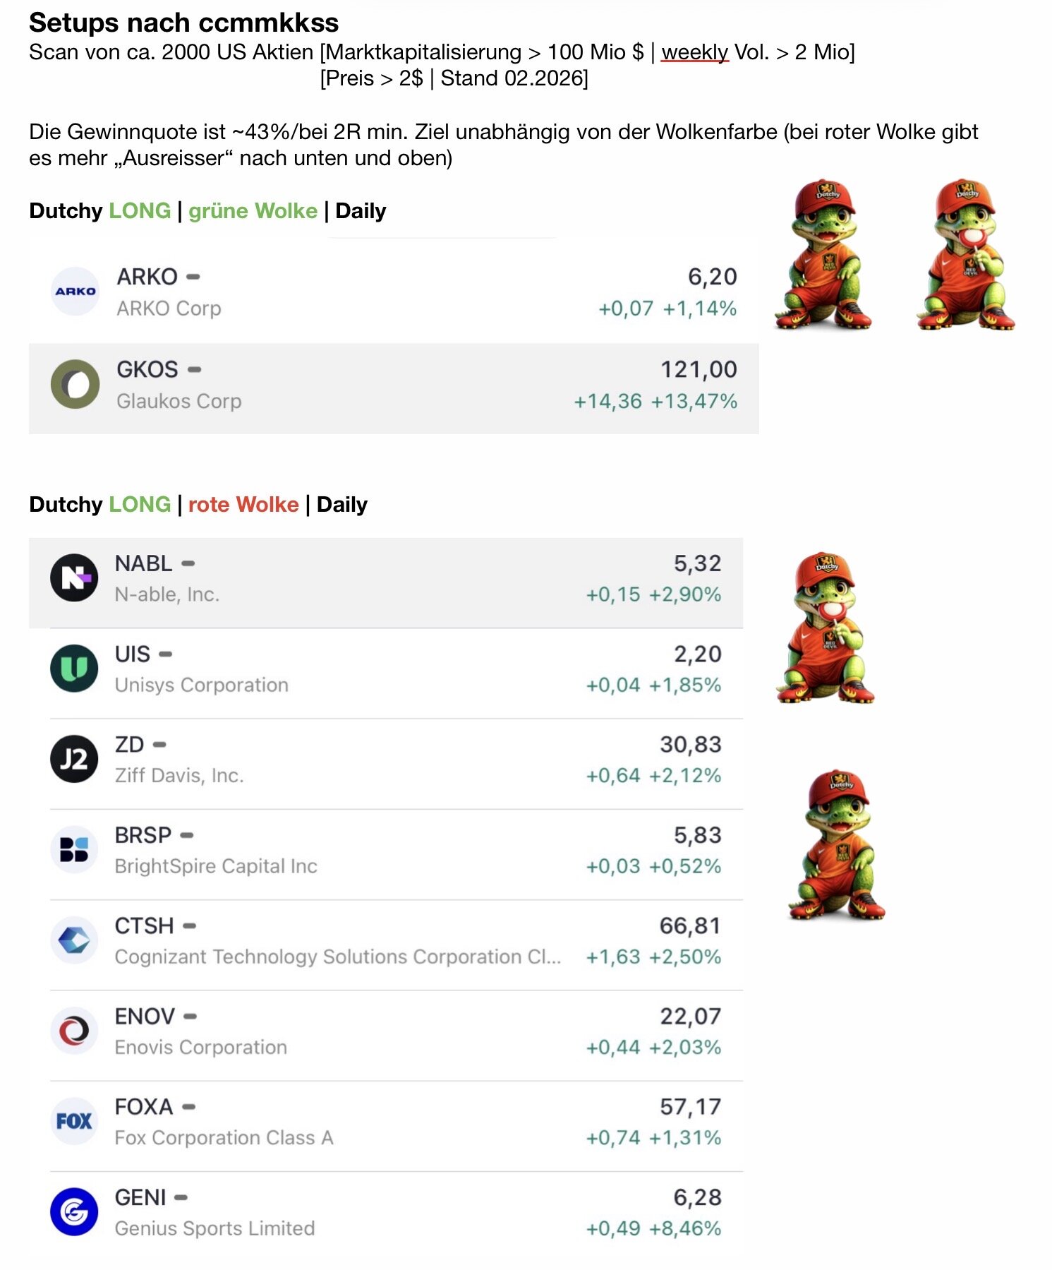Click the FOX logo icon
Viewport: 1052px width, 1270px height.
[x=74, y=1121]
